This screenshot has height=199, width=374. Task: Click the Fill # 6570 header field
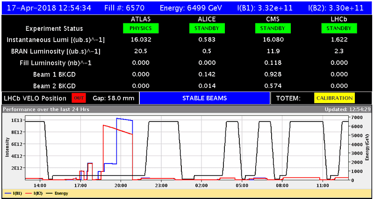125,8
